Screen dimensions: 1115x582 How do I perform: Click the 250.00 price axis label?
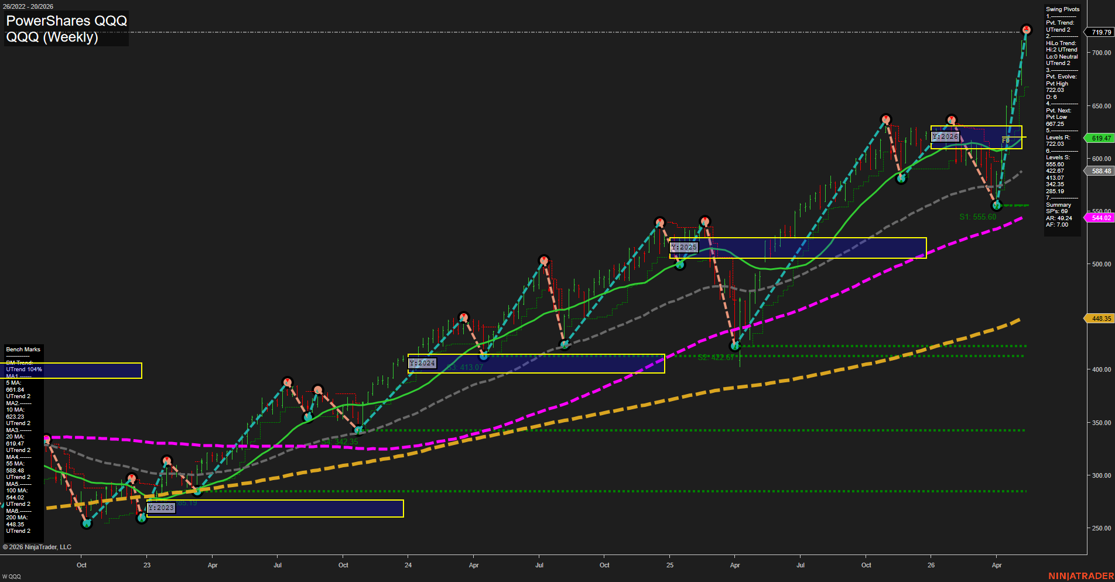1101,528
